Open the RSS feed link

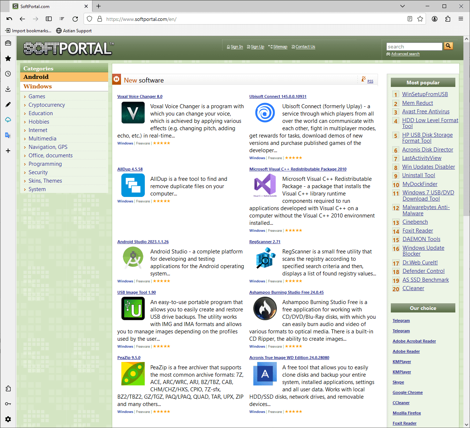tap(370, 81)
